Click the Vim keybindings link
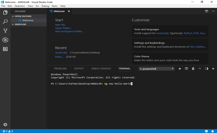 click(x=192, y=47)
